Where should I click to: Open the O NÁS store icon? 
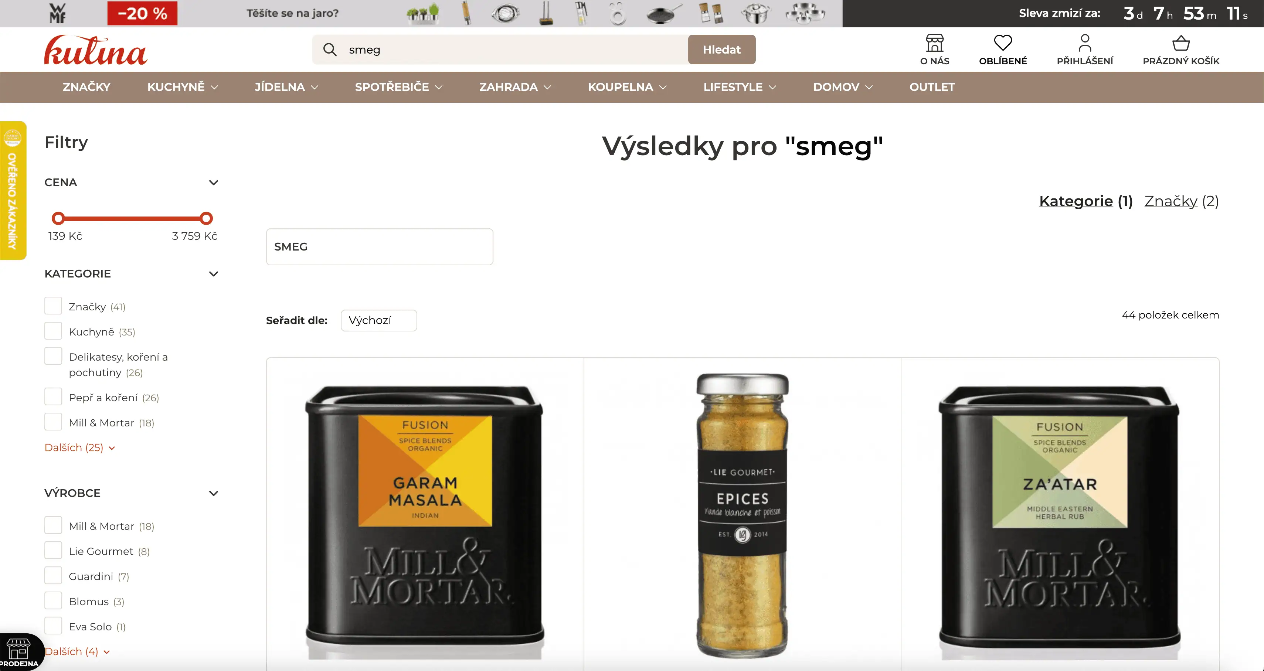coord(934,43)
